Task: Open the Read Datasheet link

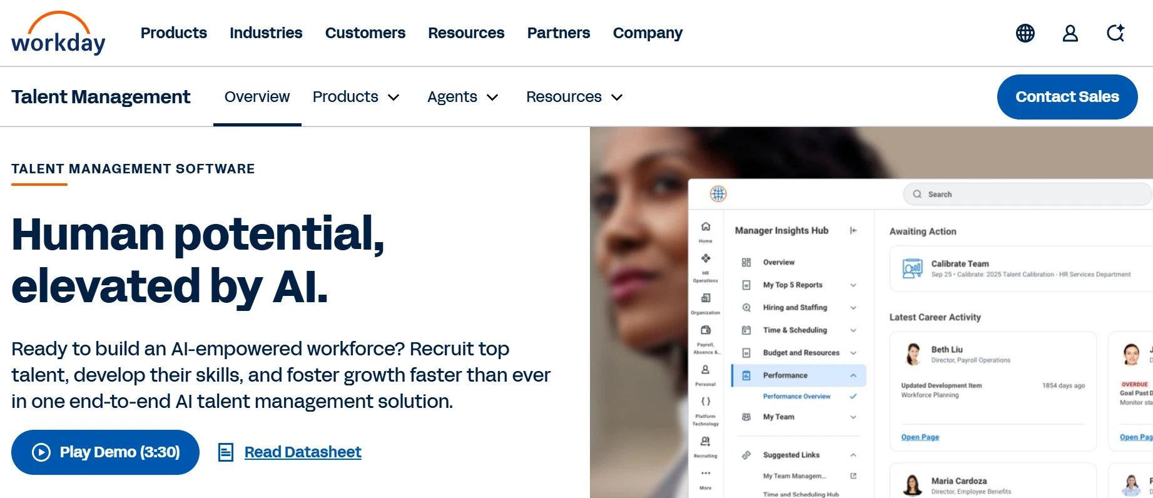Action: point(303,452)
